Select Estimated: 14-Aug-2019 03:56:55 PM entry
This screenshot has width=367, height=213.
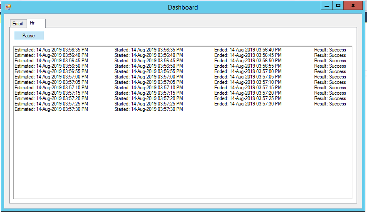[51, 71]
